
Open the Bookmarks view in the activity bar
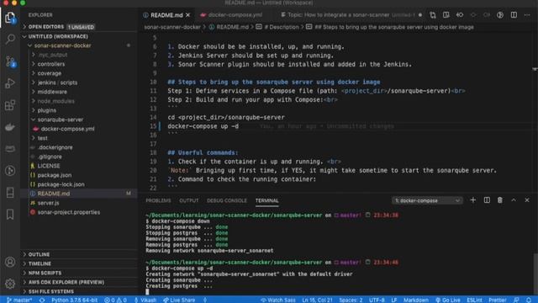tap(10, 215)
